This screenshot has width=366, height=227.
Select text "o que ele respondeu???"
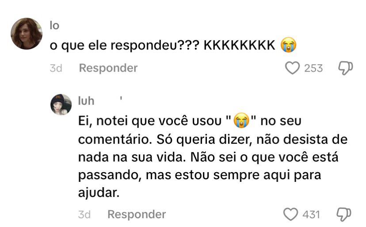coord(124,45)
